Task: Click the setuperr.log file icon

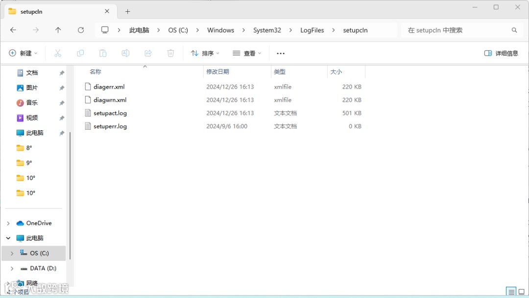Action: click(88, 126)
